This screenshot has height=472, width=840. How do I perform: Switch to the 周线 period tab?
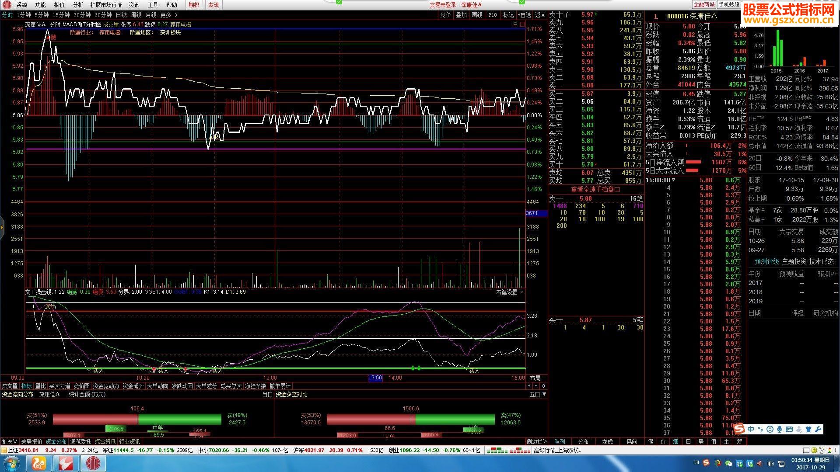pyautogui.click(x=136, y=15)
